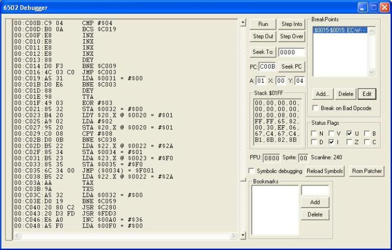Viewport: 392px width, 250px height.
Task: Add a bookmark
Action: pos(315,202)
